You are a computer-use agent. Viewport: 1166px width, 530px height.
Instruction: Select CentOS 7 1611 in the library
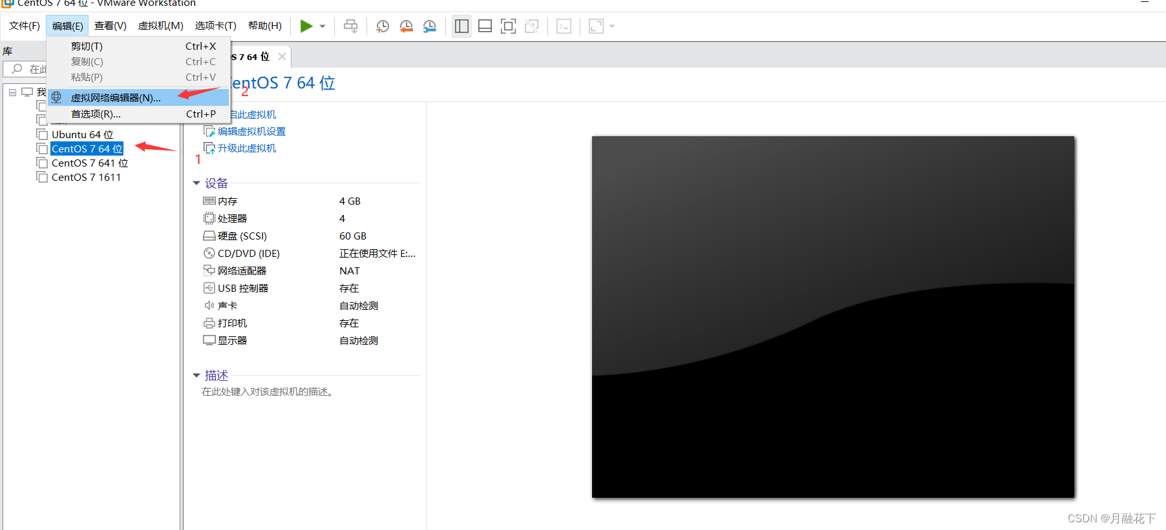86,177
